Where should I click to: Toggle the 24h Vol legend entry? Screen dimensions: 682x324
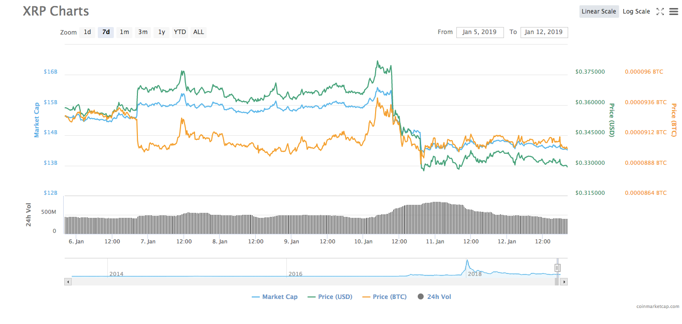[x=434, y=296]
